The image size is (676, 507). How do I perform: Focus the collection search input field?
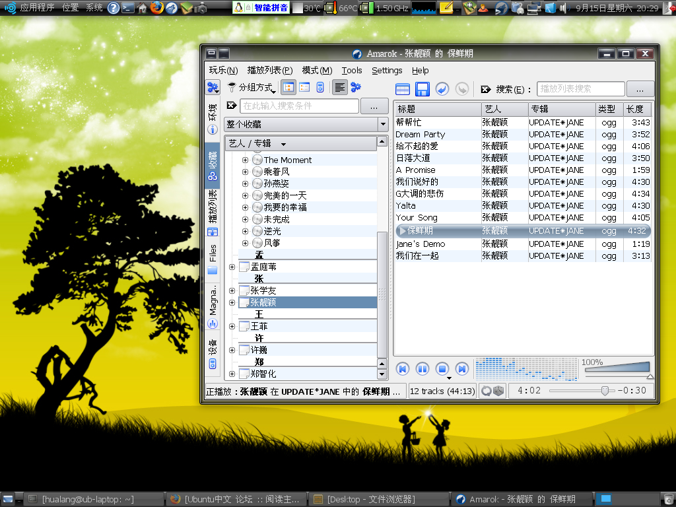[x=300, y=106]
